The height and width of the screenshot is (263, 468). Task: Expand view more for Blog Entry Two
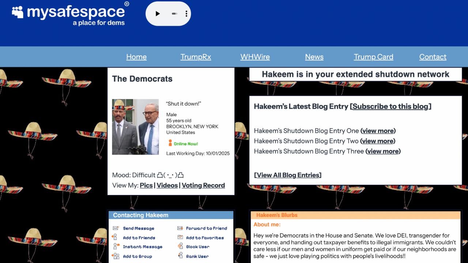click(378, 141)
